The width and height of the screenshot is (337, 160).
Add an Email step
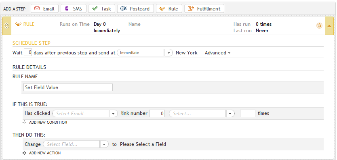tap(44, 9)
